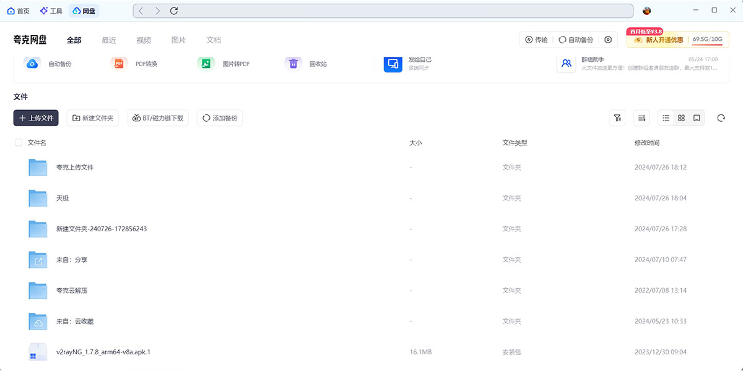Click the date 2022/07/08 13:14
Screen dimensions: 743x371
tap(661, 291)
